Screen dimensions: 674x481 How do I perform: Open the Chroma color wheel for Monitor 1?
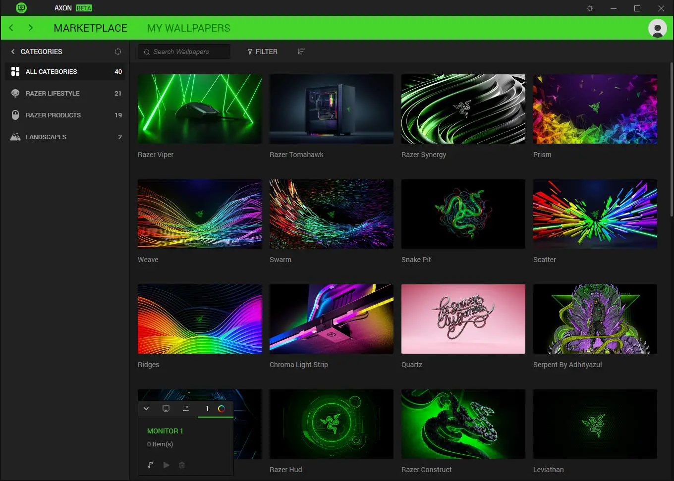coord(222,409)
